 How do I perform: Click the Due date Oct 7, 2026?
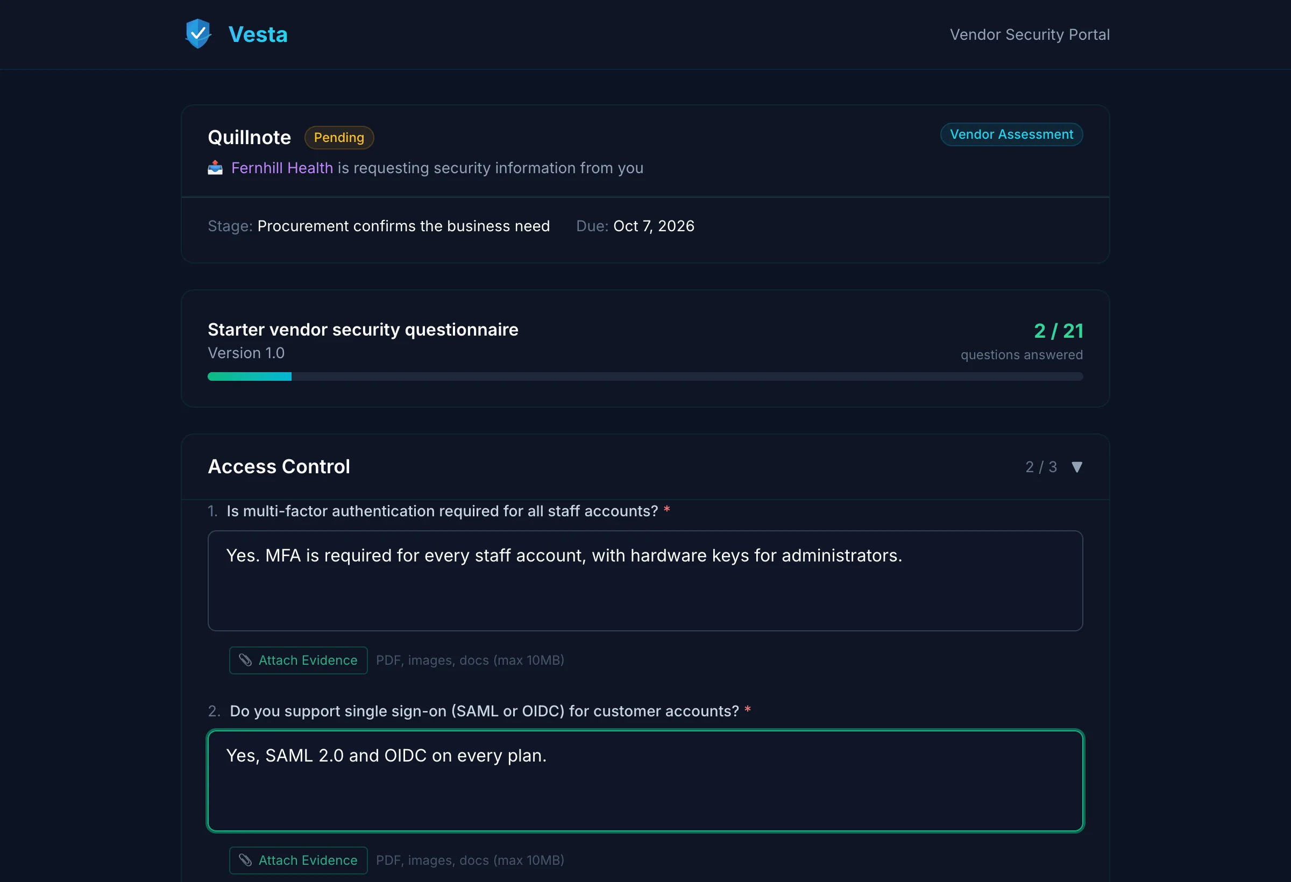(654, 226)
